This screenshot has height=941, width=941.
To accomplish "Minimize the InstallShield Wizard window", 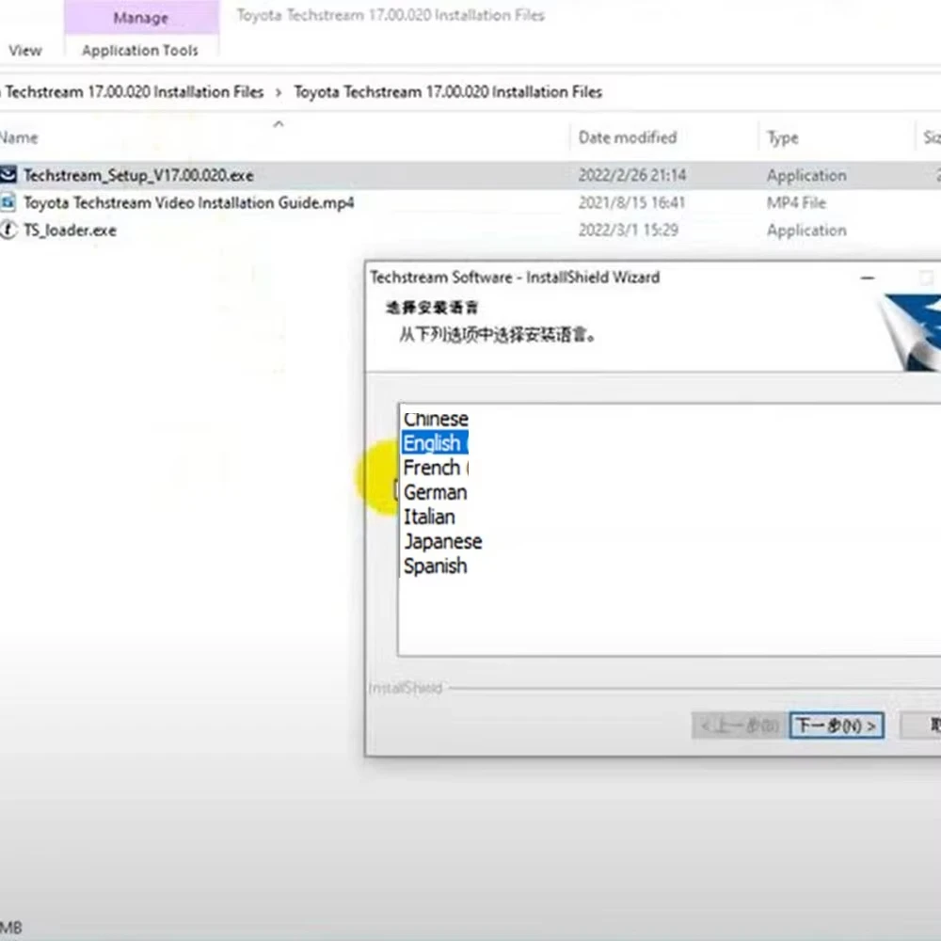I will point(868,278).
